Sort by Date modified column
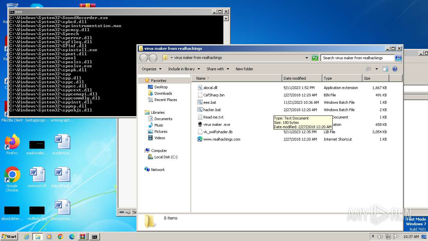The width and height of the screenshot is (428, 241). [302, 78]
